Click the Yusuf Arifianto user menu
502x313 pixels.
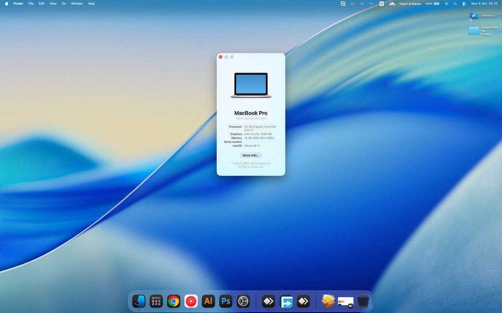coord(411,3)
